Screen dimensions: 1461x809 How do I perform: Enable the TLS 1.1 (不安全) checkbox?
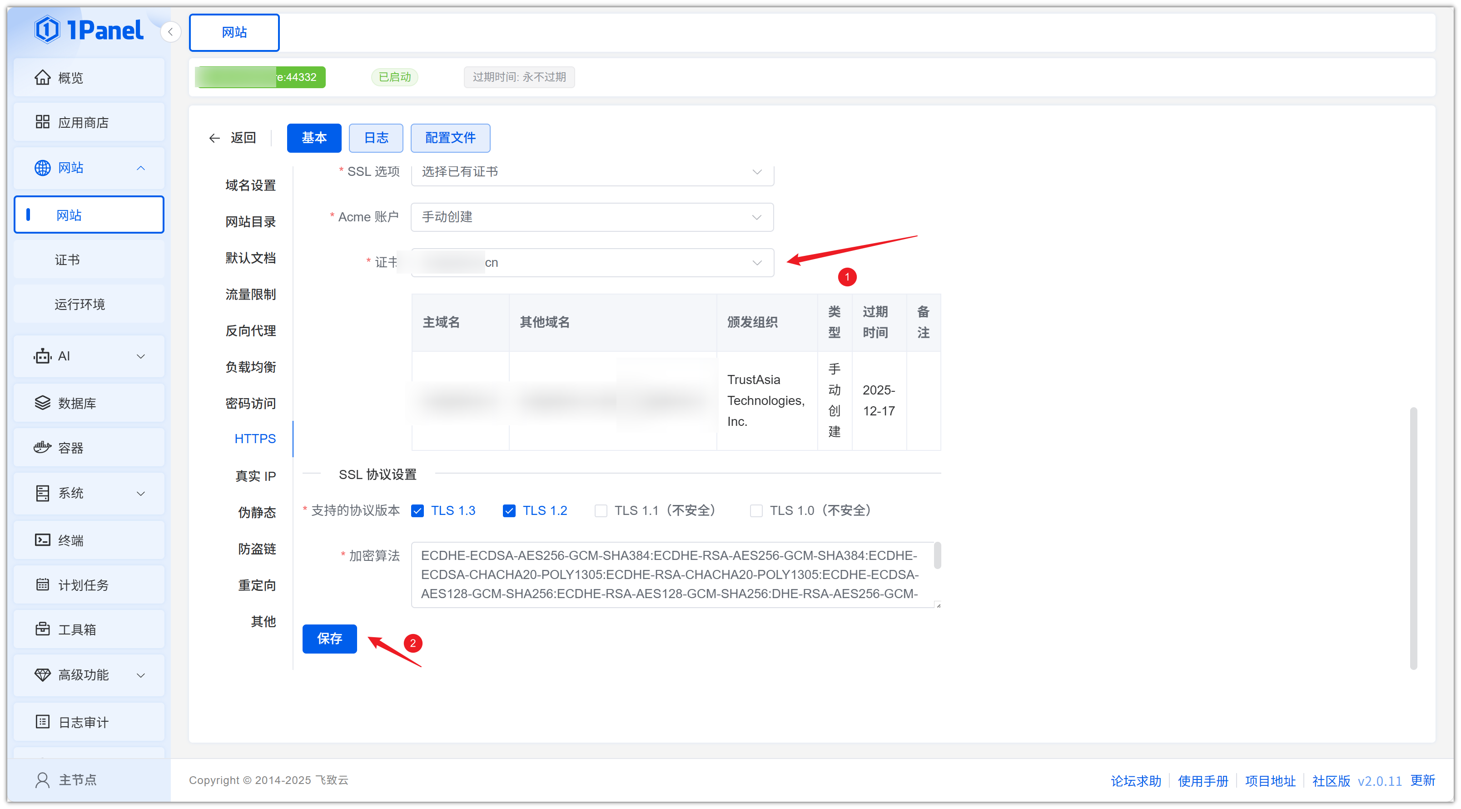click(601, 510)
